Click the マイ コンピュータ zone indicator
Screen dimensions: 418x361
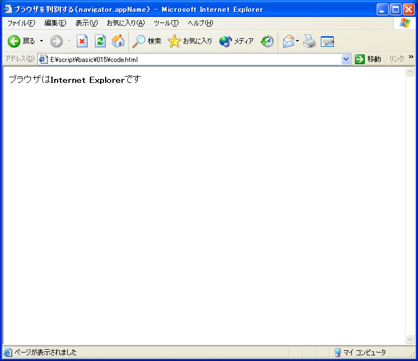[x=360, y=353]
